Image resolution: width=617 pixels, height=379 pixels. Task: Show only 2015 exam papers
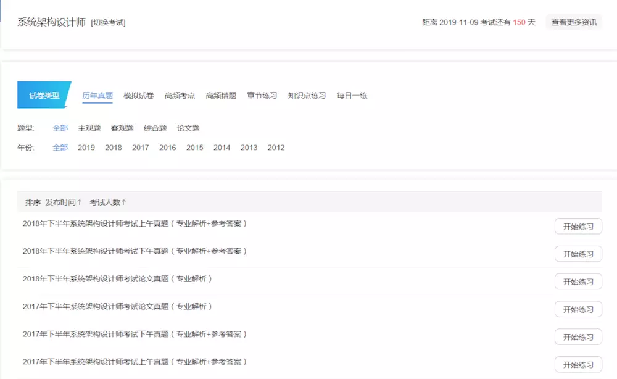[x=194, y=148]
